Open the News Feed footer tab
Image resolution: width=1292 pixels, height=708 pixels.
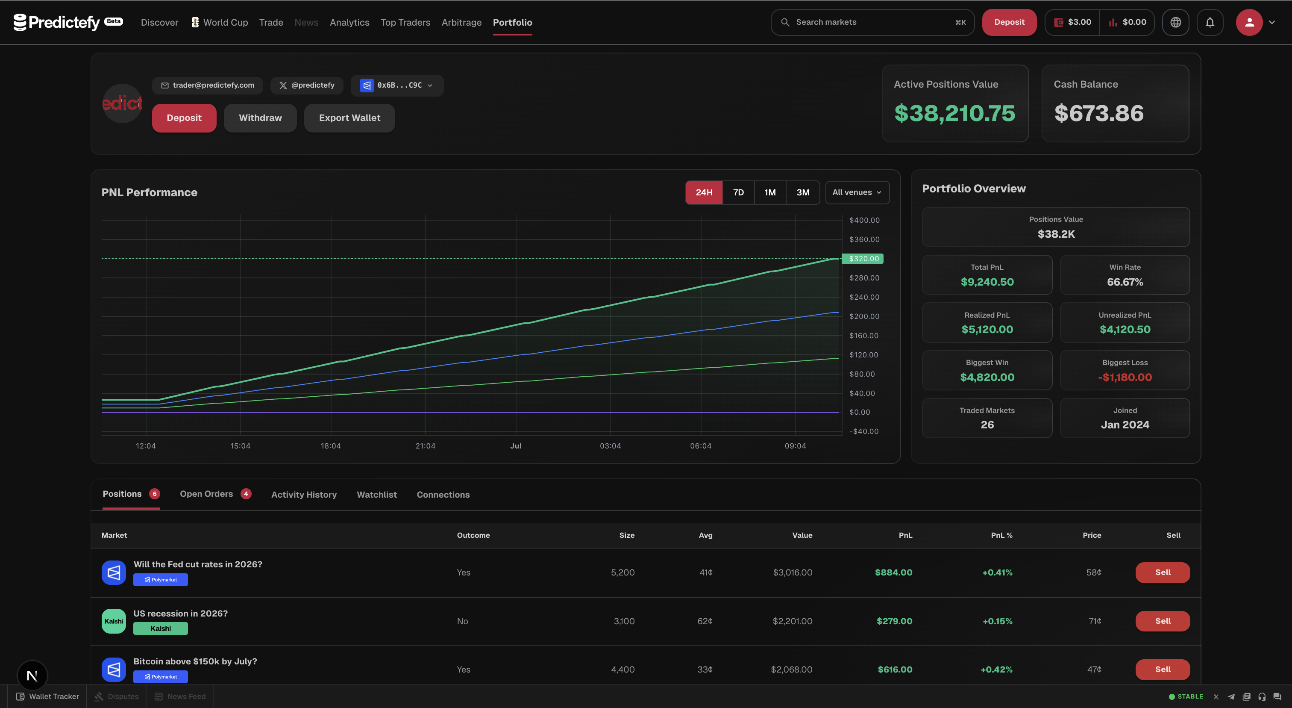pos(180,696)
